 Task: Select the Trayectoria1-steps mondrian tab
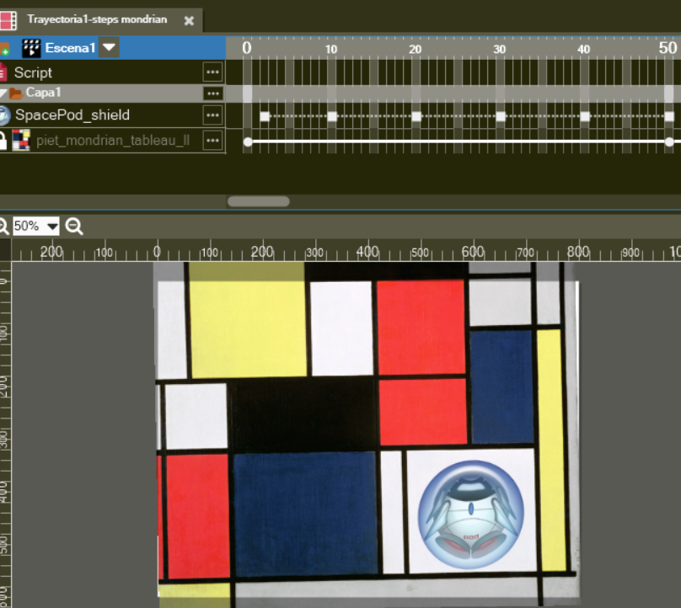[96, 19]
